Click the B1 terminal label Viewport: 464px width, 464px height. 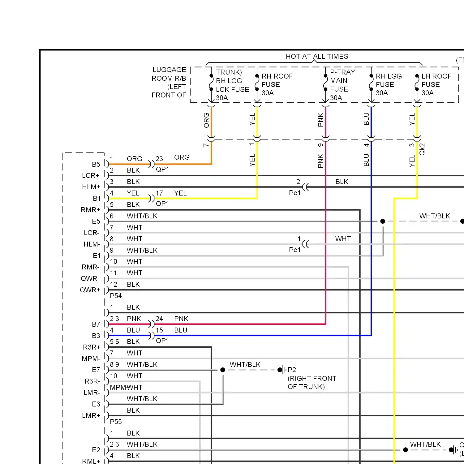[97, 199]
